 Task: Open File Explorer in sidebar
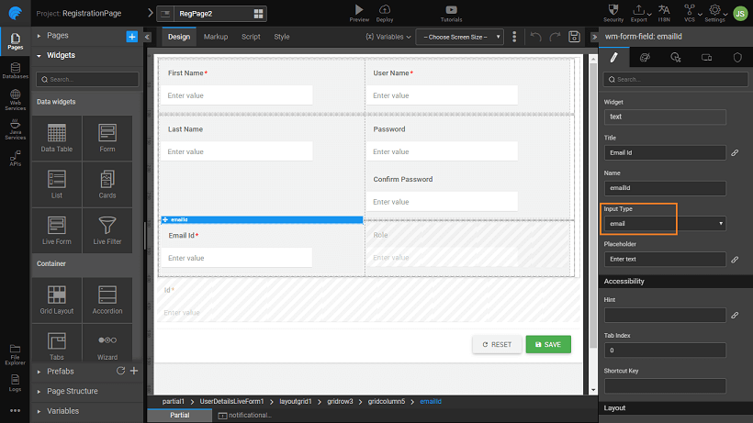pyautogui.click(x=15, y=351)
